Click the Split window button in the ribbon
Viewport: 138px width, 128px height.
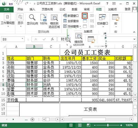(x=85, y=16)
